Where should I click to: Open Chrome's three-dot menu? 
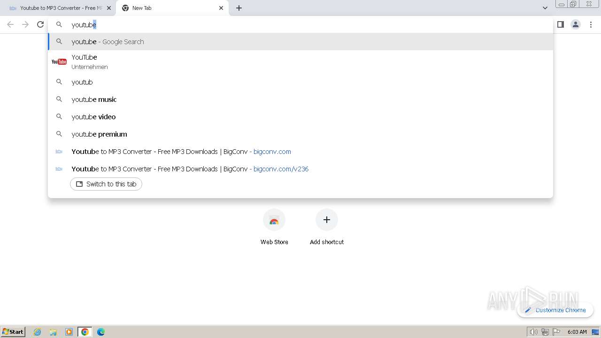[x=591, y=24]
